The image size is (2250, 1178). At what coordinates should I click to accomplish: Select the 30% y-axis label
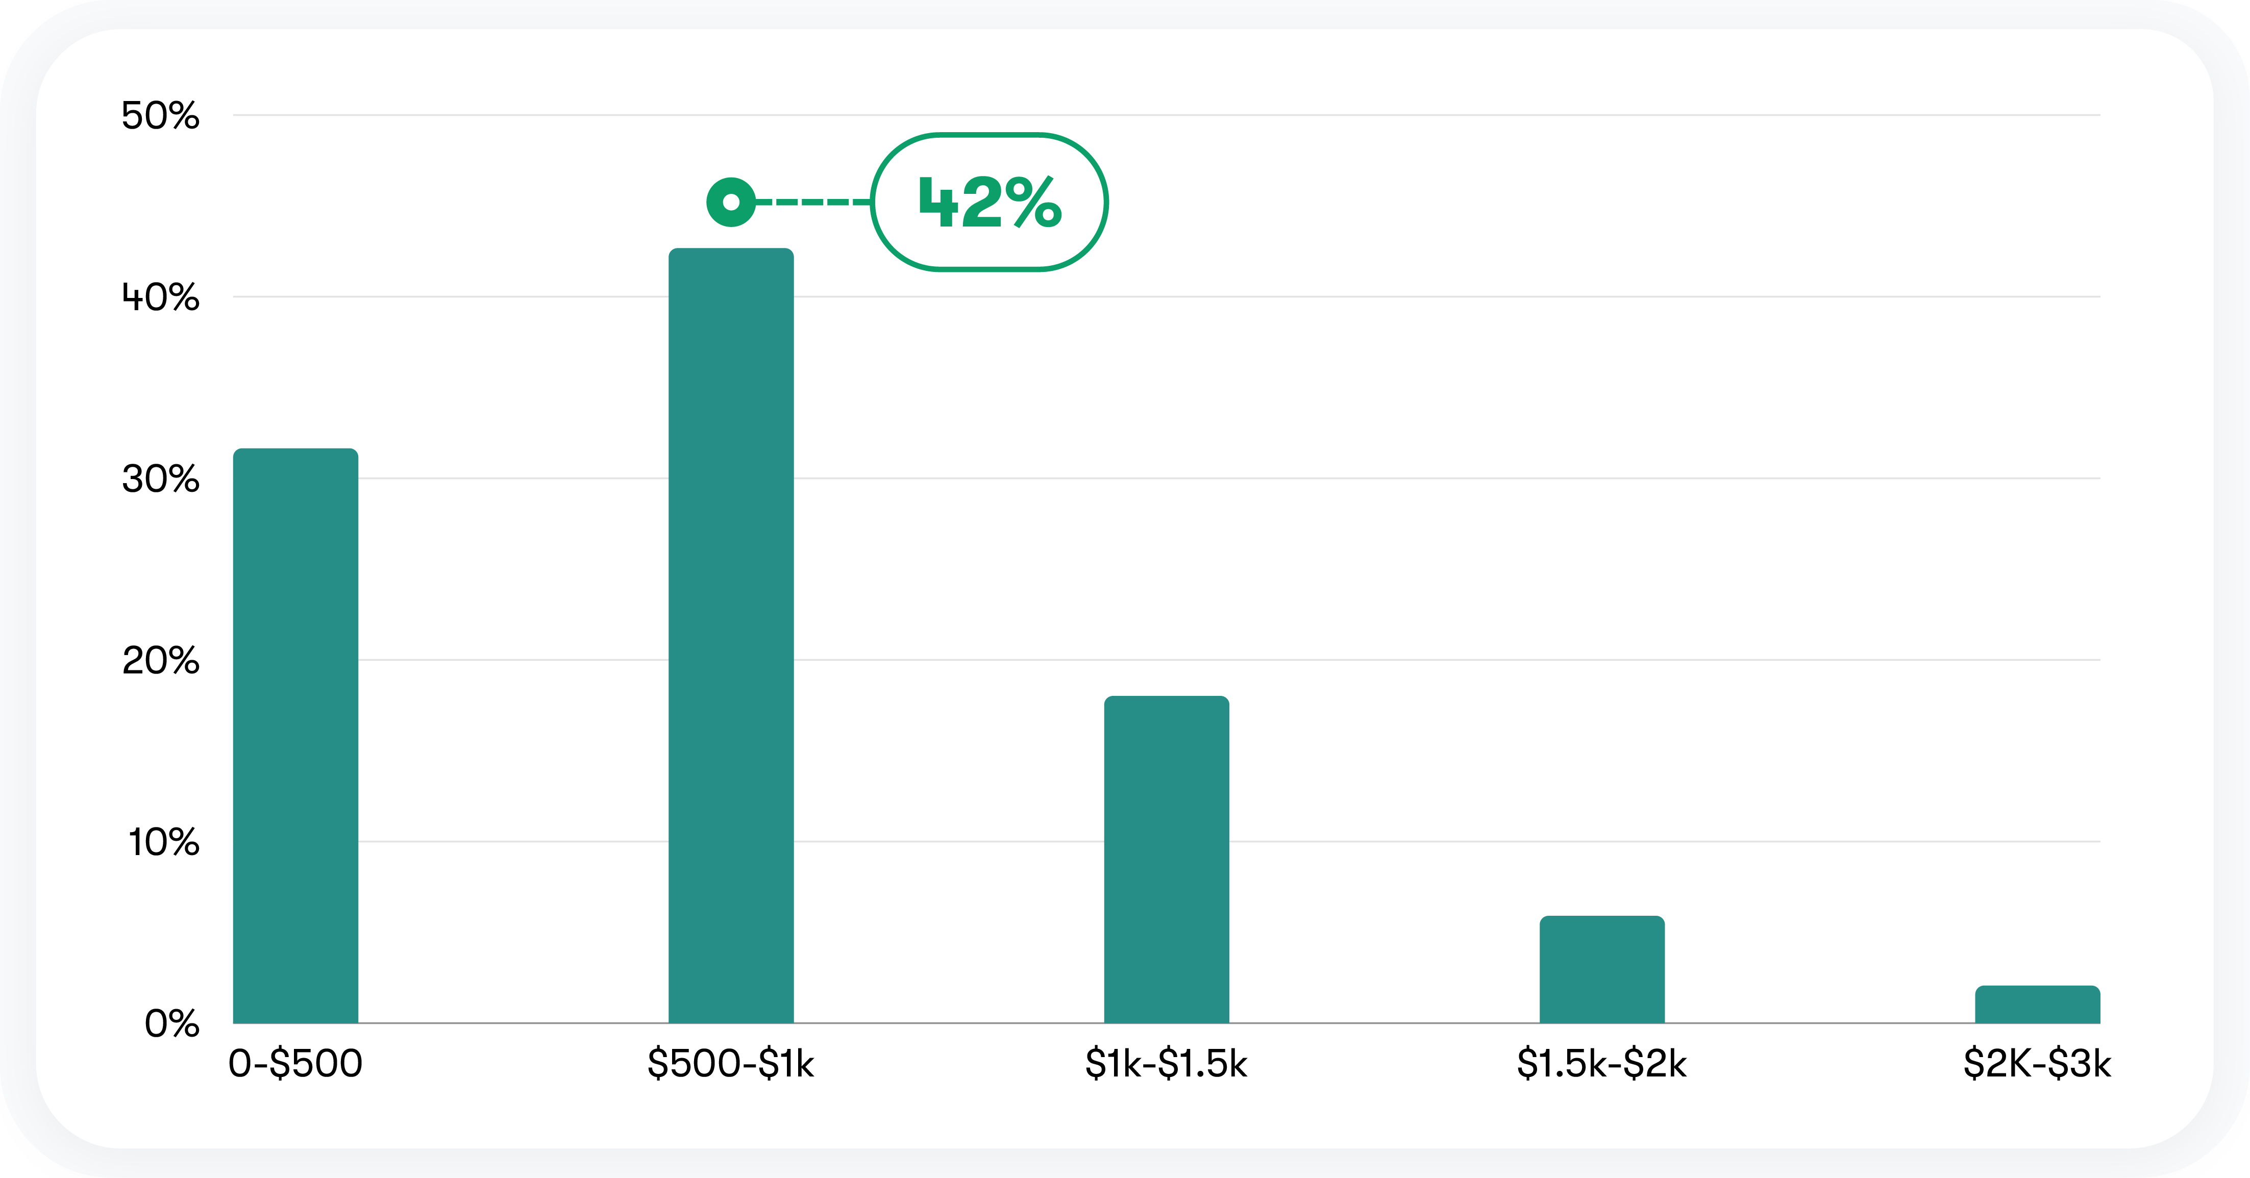161,479
